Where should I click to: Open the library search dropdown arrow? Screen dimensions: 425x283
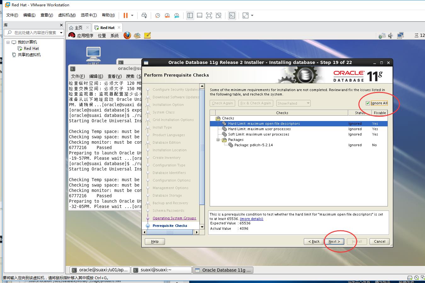click(x=61, y=32)
